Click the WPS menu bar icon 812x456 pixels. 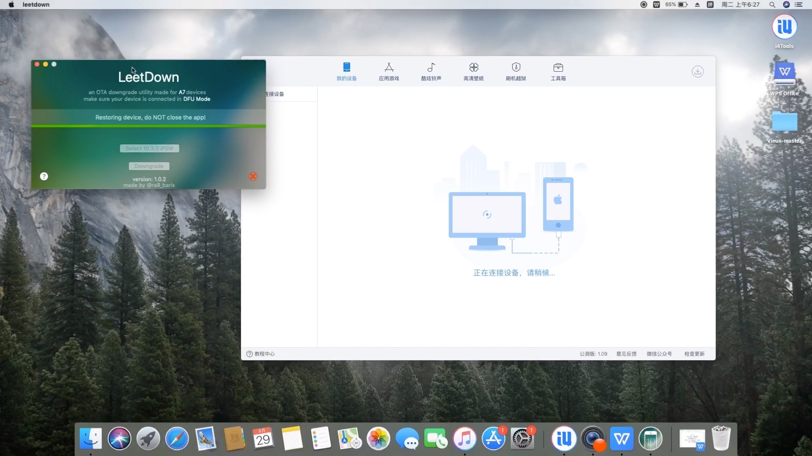(656, 5)
